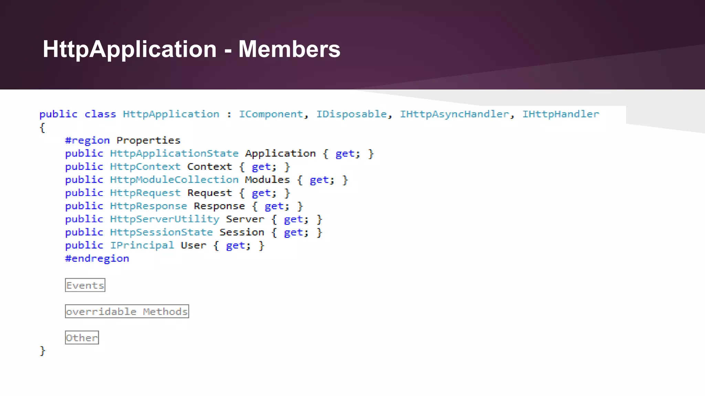The height and width of the screenshot is (396, 705).
Task: Select the HttpResponse type name
Action: coord(148,206)
